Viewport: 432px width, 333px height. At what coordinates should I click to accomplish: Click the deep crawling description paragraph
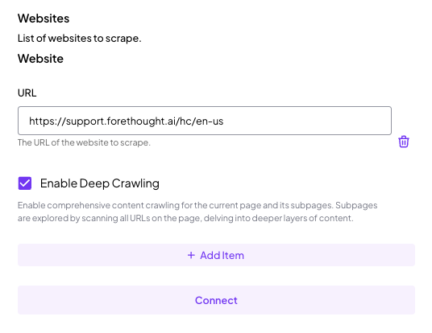pos(197,212)
